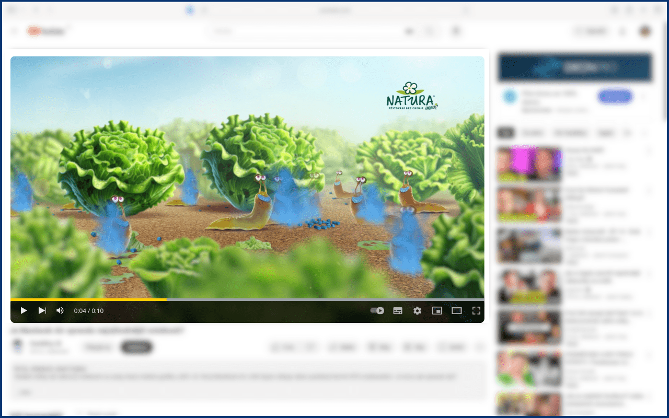The image size is (669, 418).
Task: Mute the video volume
Action: 60,310
